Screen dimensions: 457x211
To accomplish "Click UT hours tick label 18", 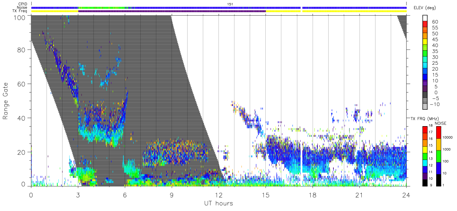I will pyautogui.click(x=312, y=195).
